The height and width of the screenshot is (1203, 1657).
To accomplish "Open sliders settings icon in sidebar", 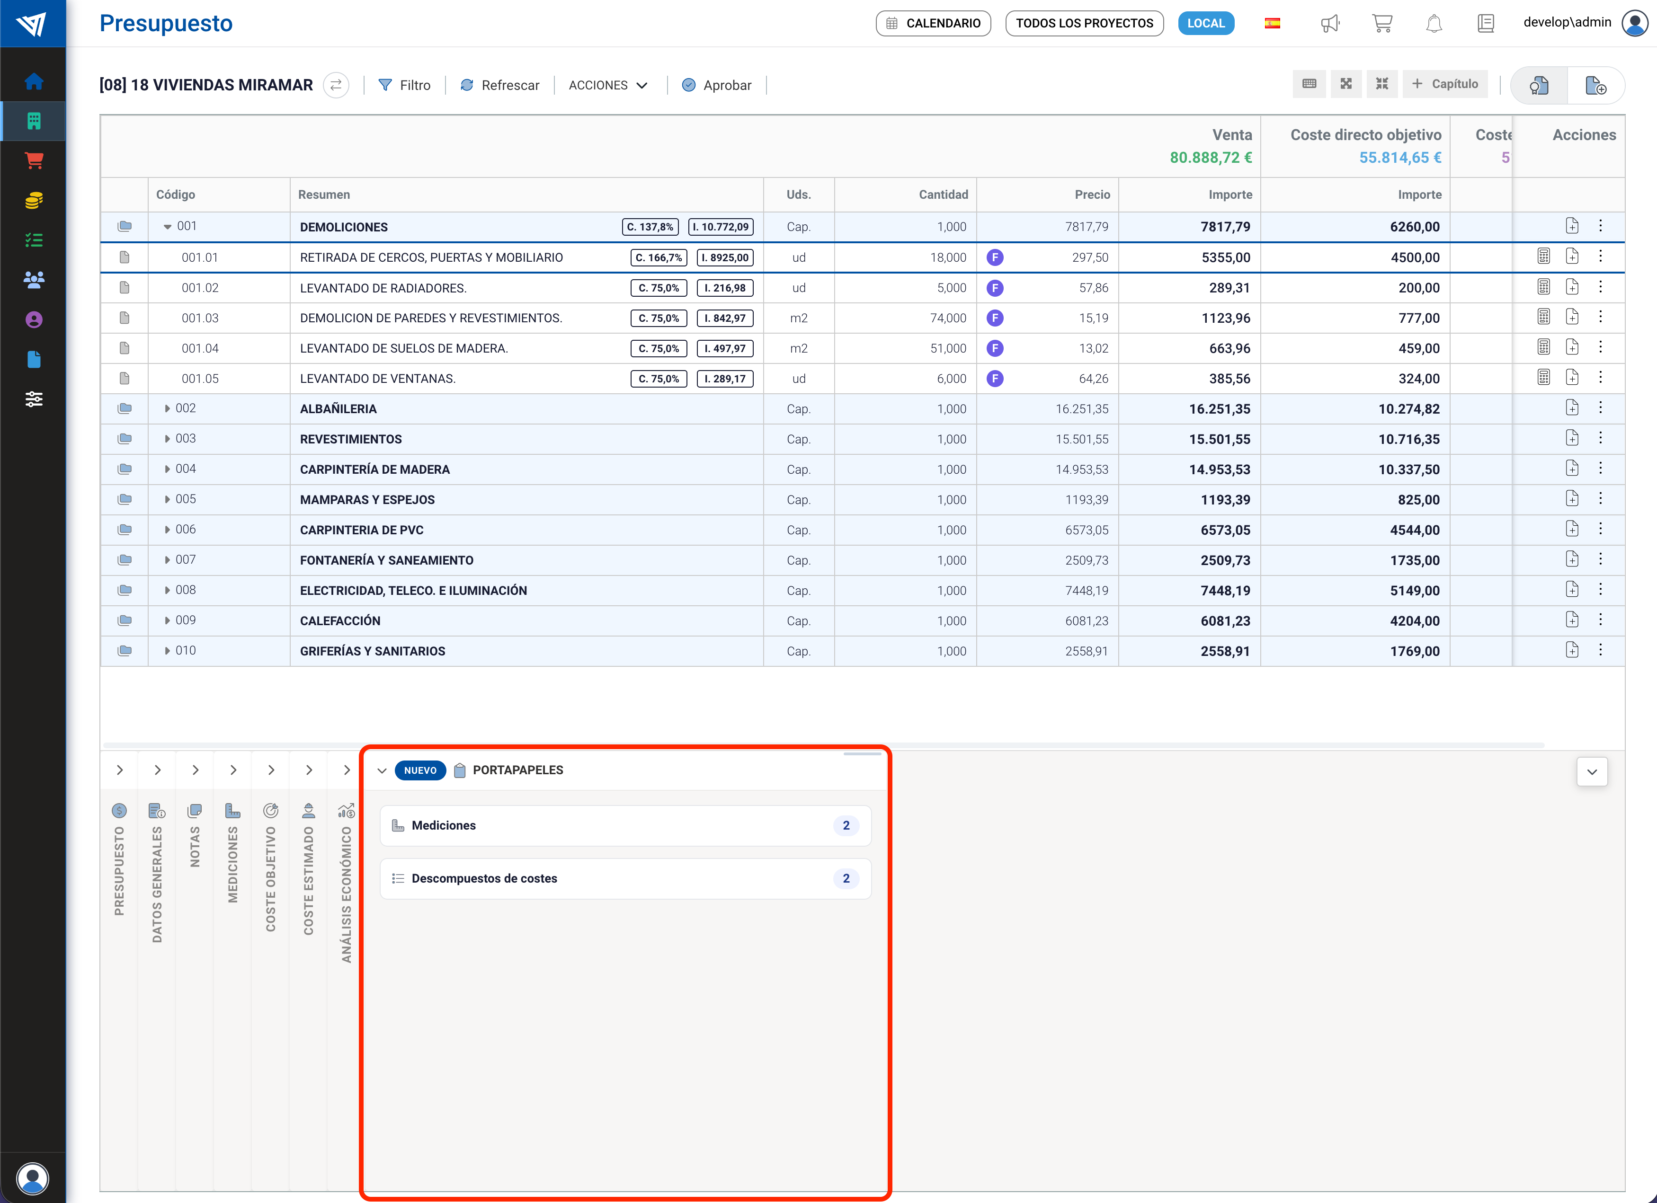I will point(34,399).
